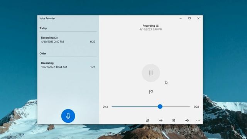
Task: Click the 0:13 elapsed time label
Action: (x=105, y=107)
